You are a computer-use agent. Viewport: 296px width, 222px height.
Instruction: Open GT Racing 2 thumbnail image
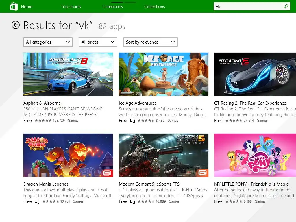(255, 74)
